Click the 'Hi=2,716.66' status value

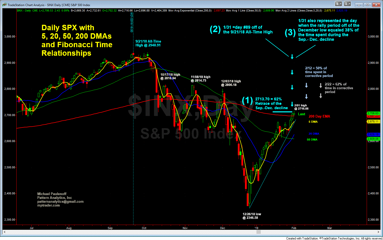[x=126, y=10]
